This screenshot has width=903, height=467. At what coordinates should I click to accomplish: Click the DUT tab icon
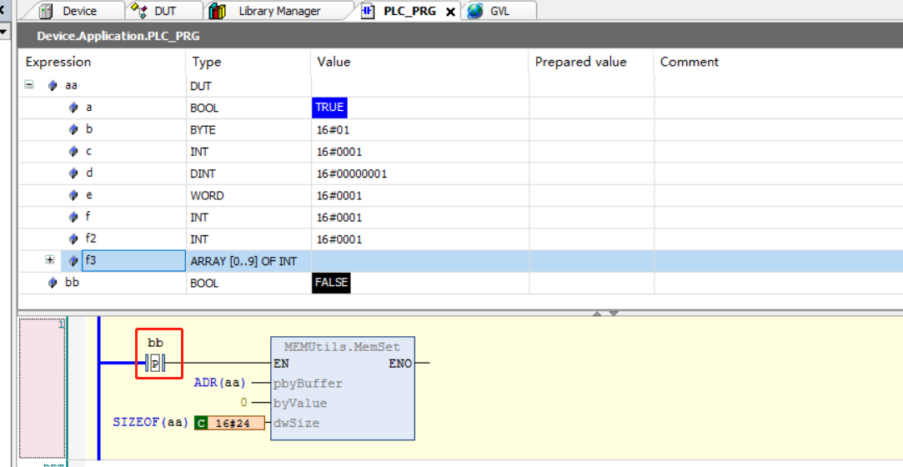138,10
